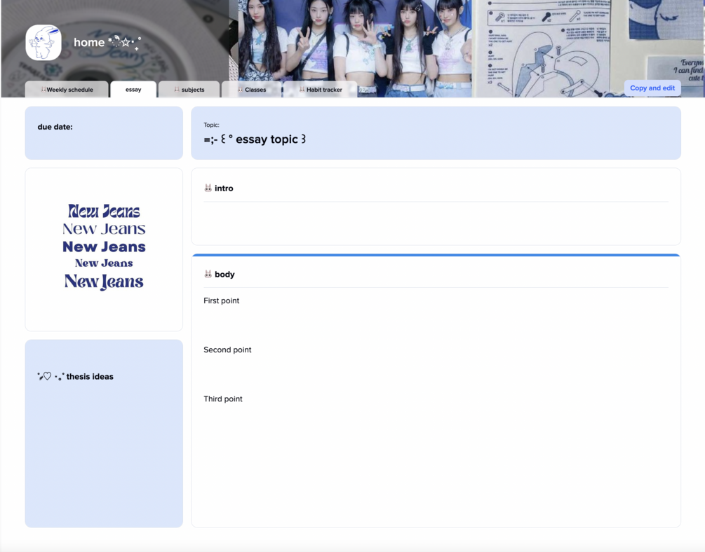This screenshot has height=552, width=705.
Task: Click the bunny icon on Weekly schedule tab
Action: [x=43, y=90]
